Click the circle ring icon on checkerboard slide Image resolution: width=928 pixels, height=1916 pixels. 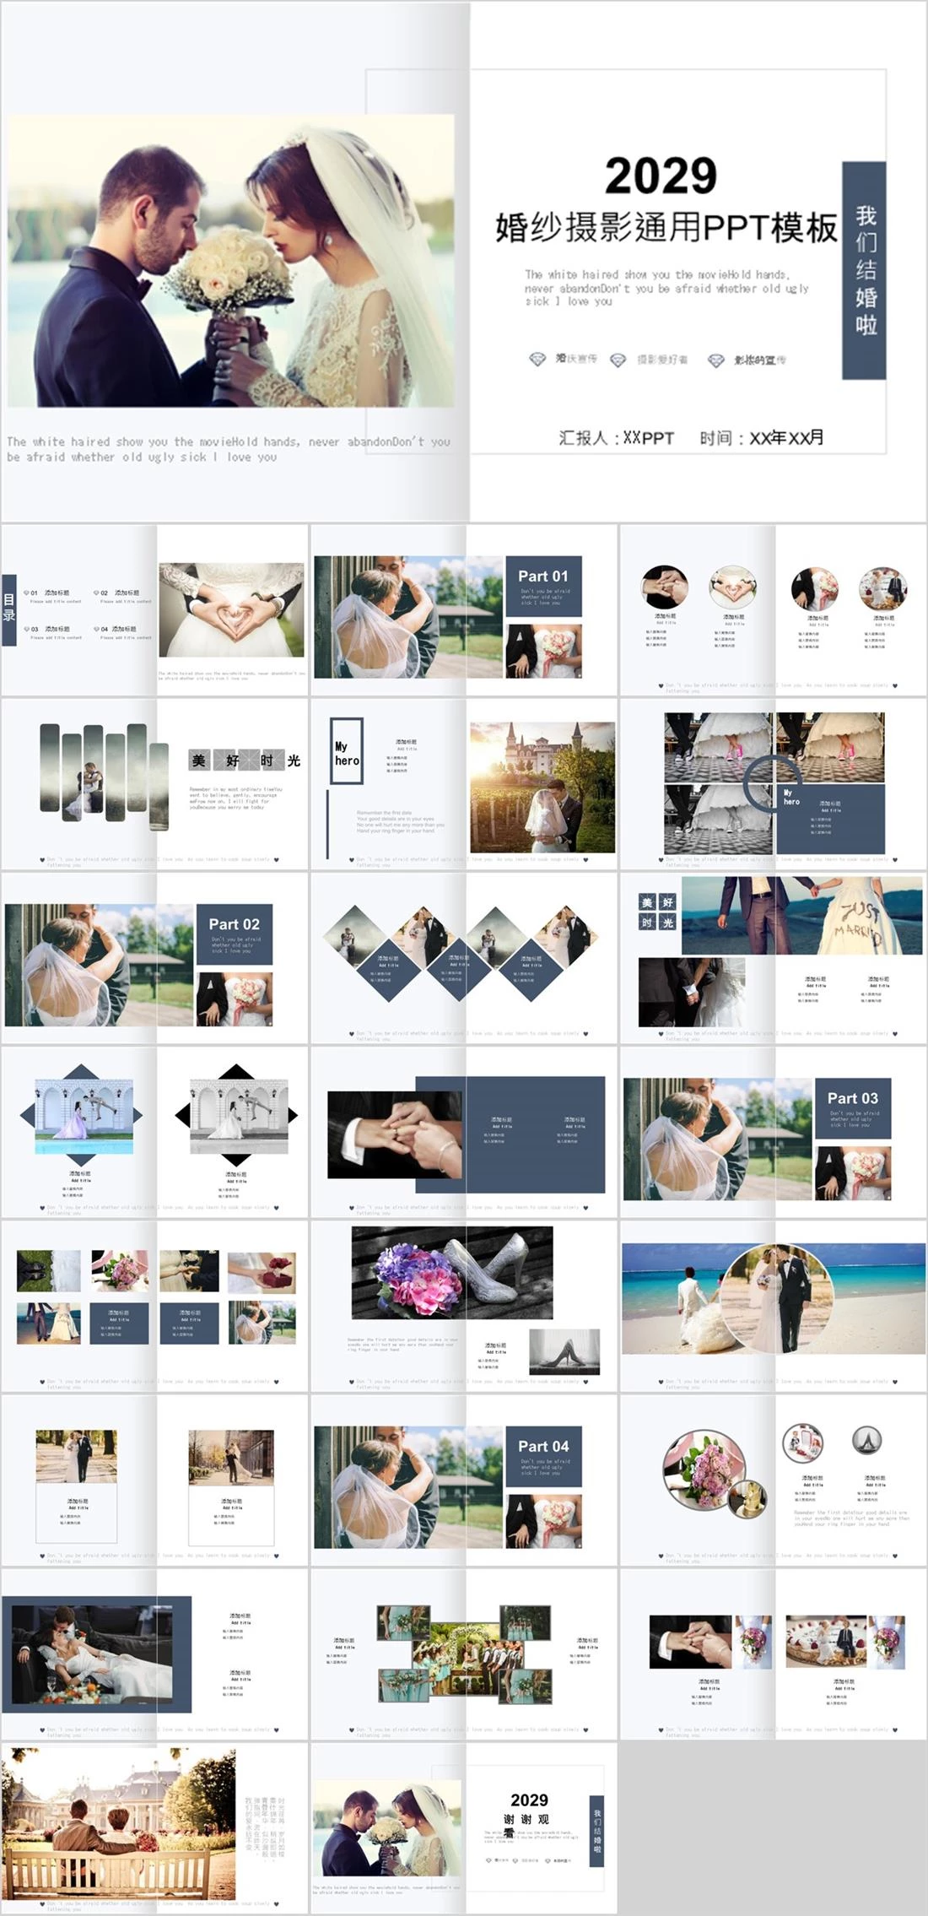click(x=774, y=784)
